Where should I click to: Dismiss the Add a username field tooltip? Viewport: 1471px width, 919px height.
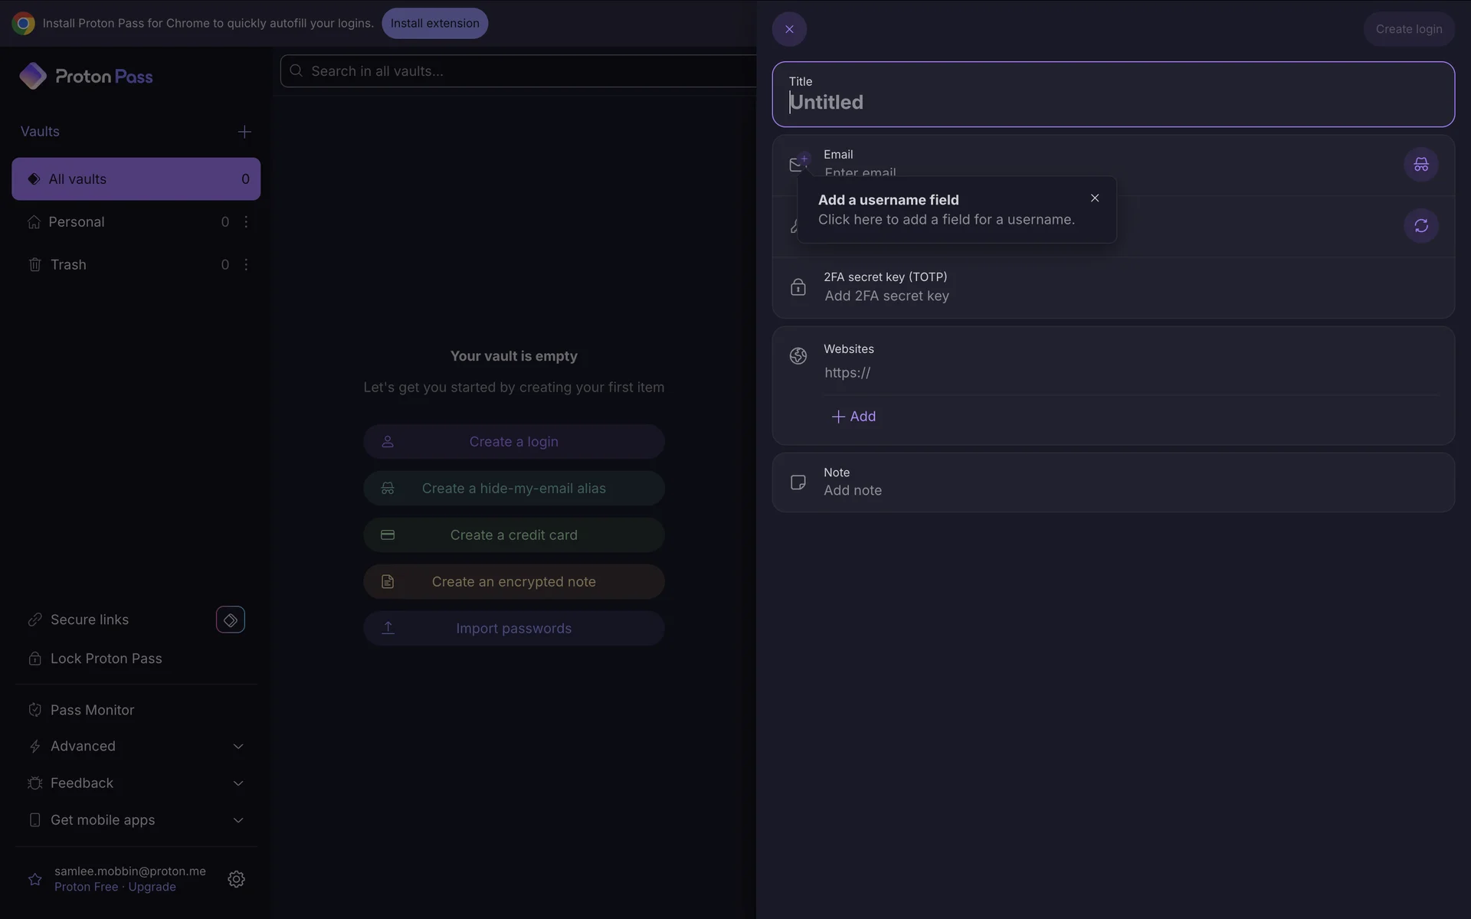(x=1095, y=198)
